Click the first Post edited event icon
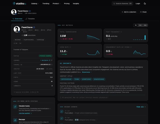 coord(62,112)
